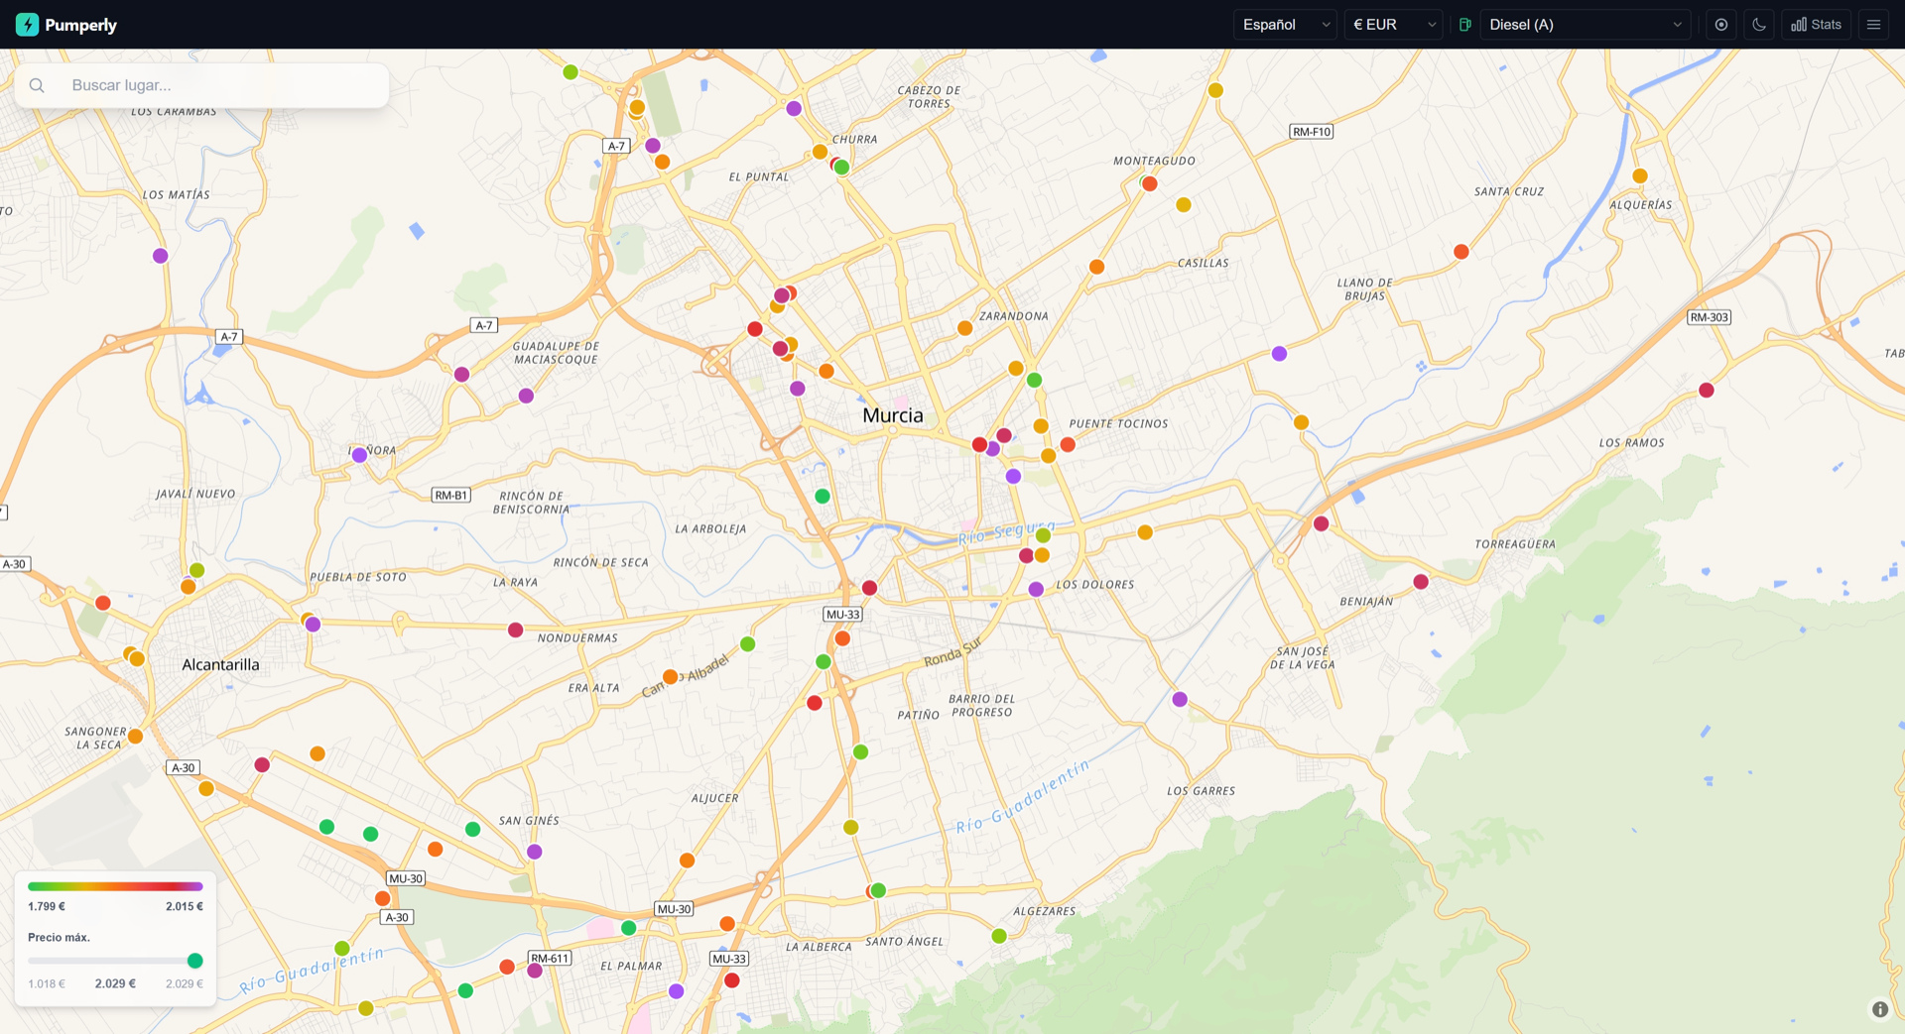Click the purple marker above Churra label
1905x1034 pixels.
click(x=794, y=109)
